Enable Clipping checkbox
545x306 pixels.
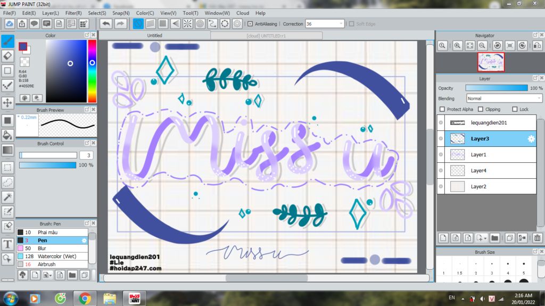(x=481, y=109)
